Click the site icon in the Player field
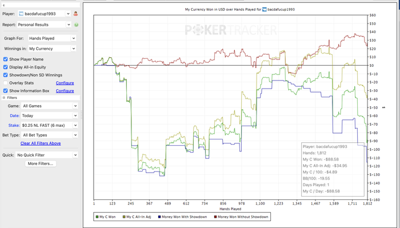 point(21,14)
